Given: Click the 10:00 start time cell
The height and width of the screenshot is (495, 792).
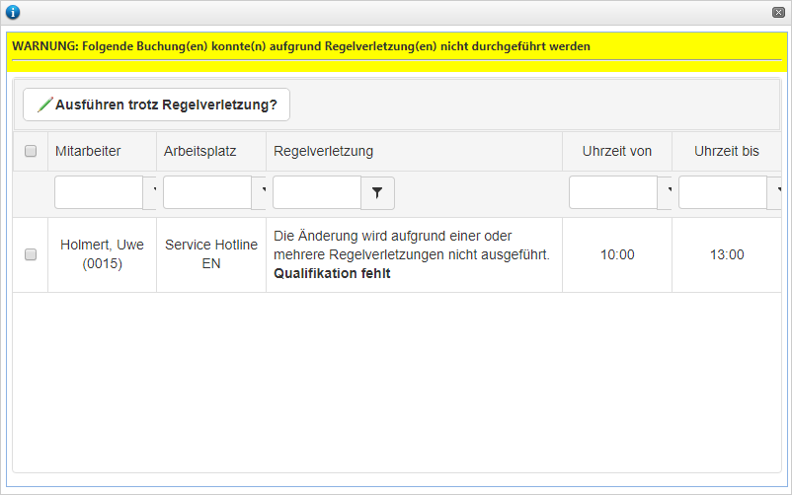Looking at the screenshot, I should tap(617, 254).
